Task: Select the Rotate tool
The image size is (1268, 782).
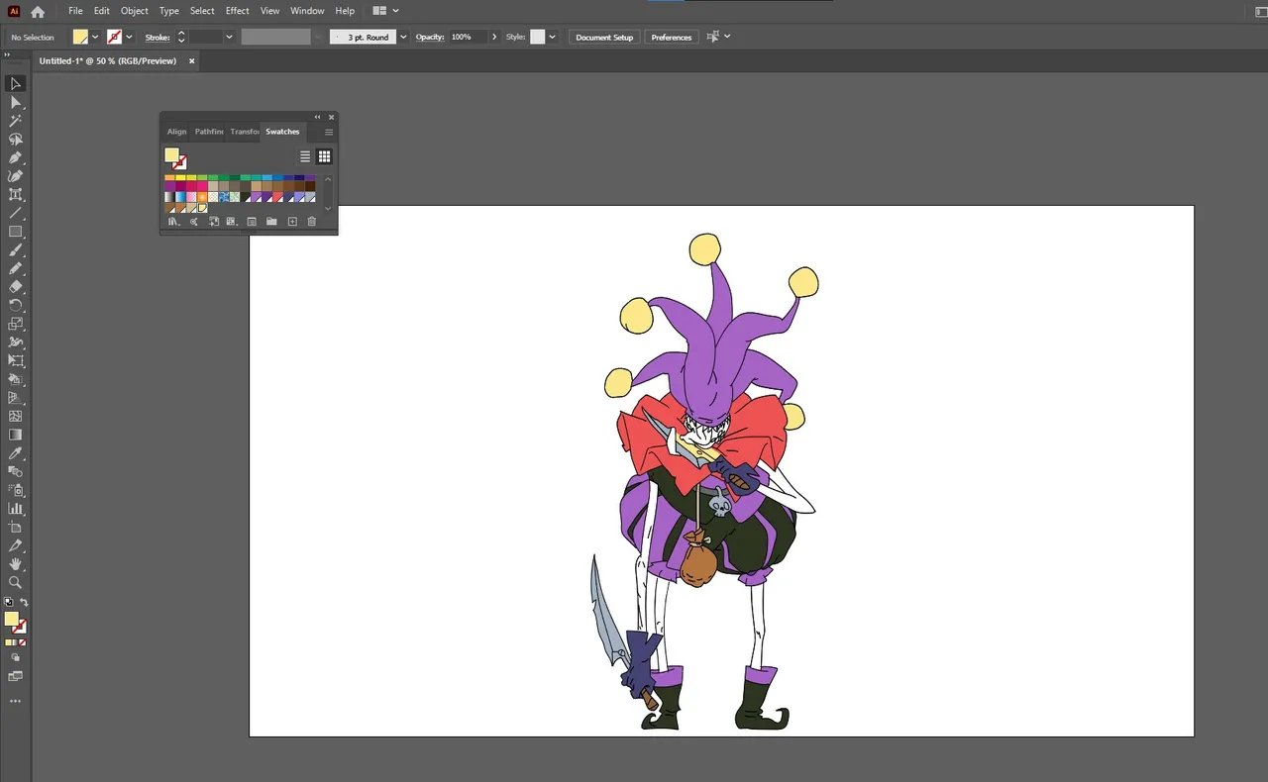Action: click(x=15, y=305)
